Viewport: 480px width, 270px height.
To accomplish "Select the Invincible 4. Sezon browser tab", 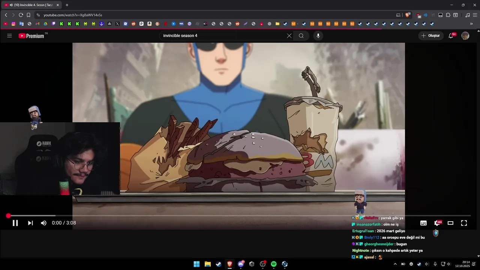I will 32,5.
